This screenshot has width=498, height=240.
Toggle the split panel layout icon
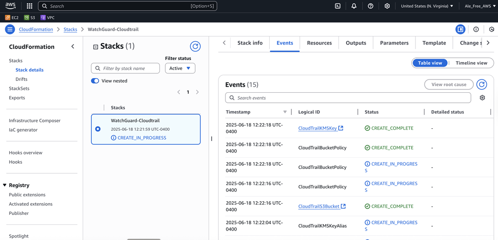[460, 29]
